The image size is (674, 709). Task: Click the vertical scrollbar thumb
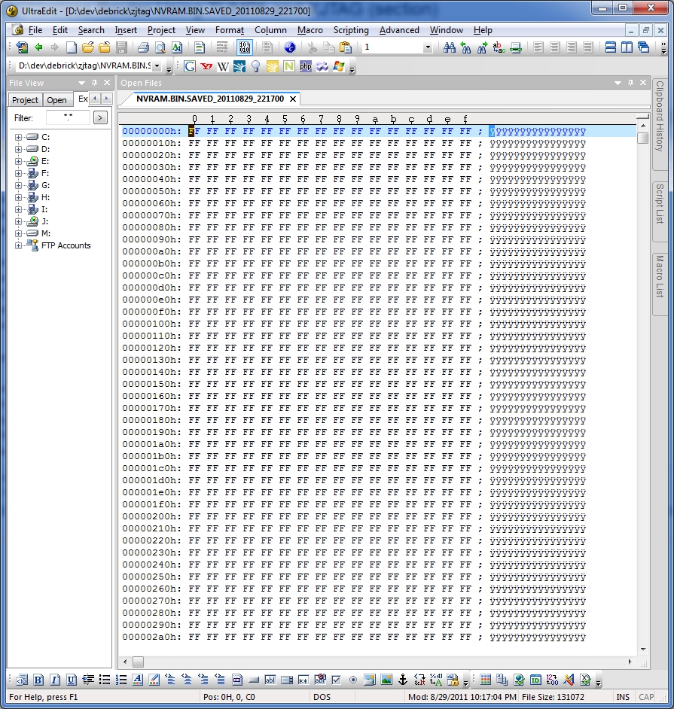[x=643, y=138]
